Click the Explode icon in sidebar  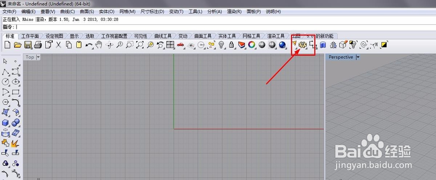point(15,143)
